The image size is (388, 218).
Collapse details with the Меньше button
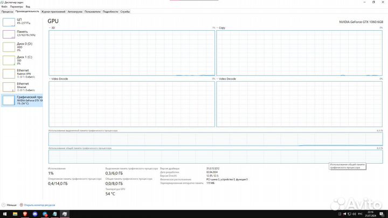pyautogui.click(x=9, y=205)
